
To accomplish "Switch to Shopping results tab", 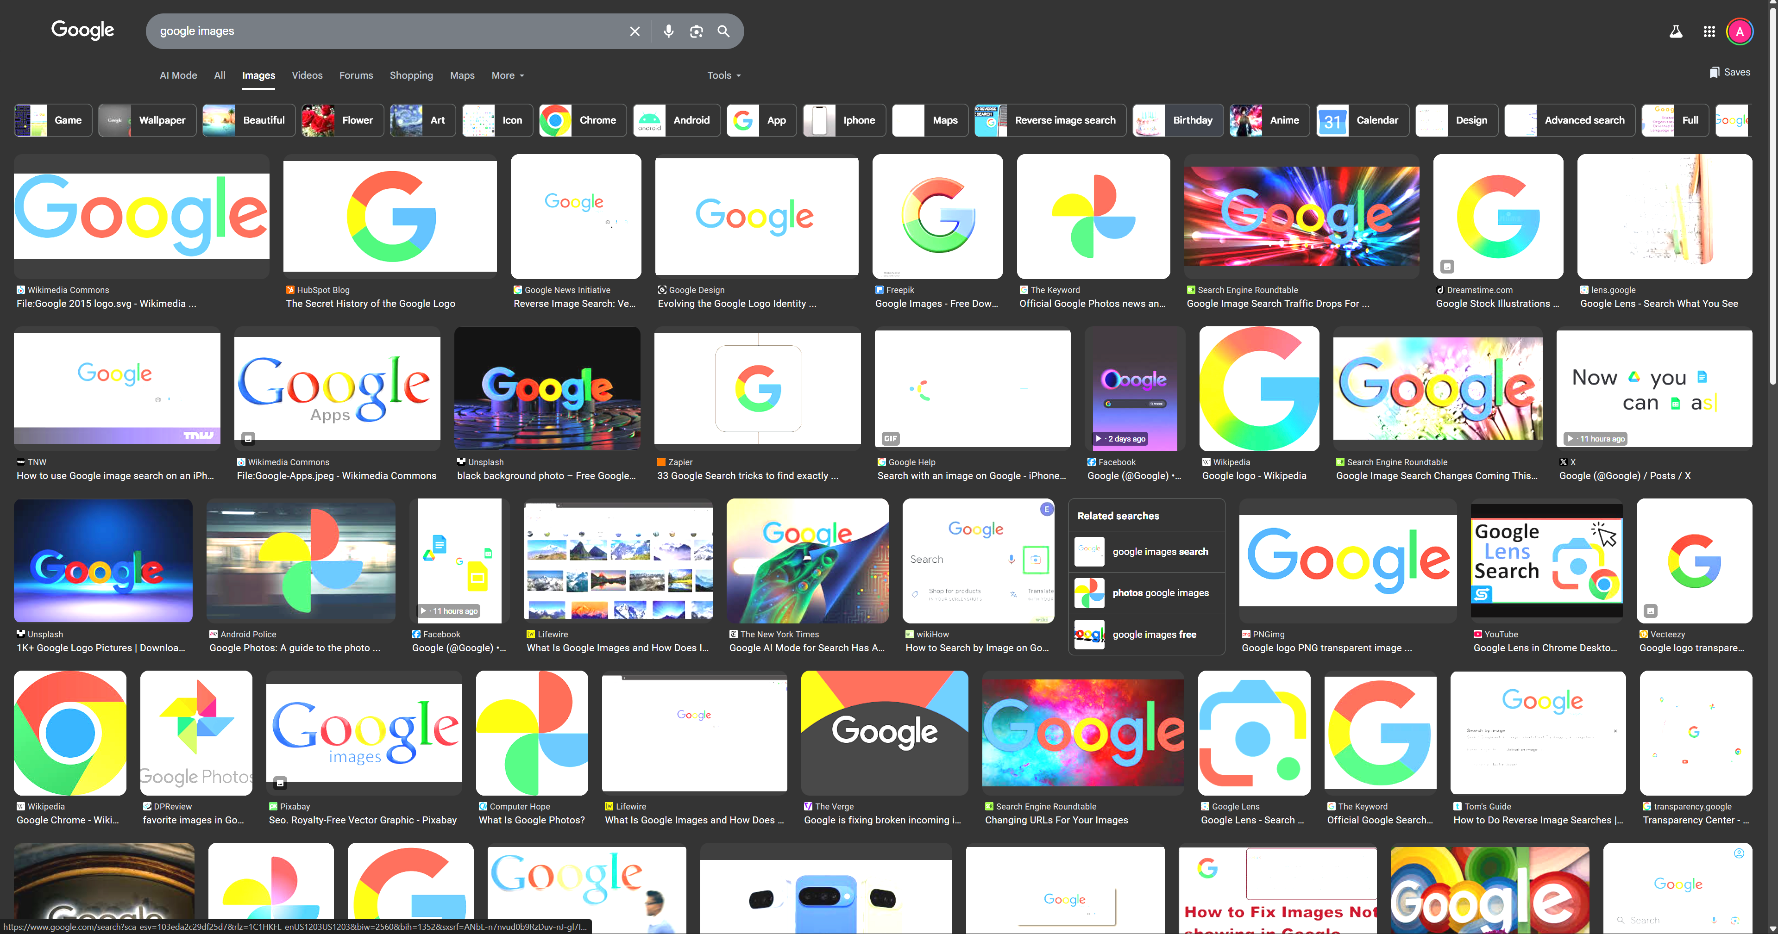I will click(x=411, y=75).
